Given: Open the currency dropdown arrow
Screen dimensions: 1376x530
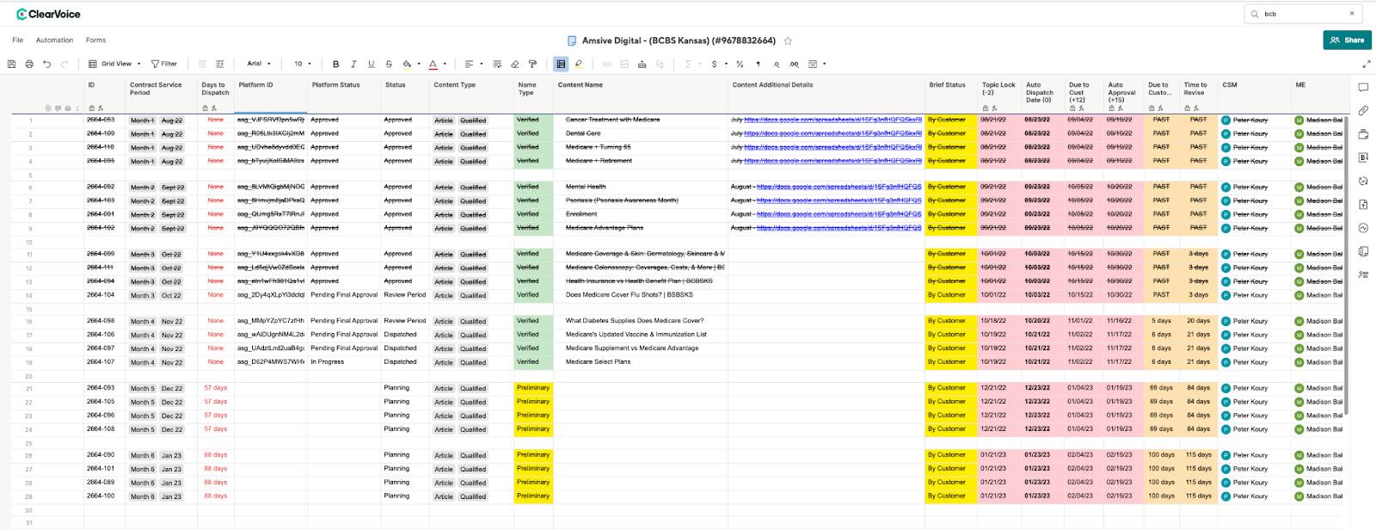Looking at the screenshot, I should click(x=726, y=64).
